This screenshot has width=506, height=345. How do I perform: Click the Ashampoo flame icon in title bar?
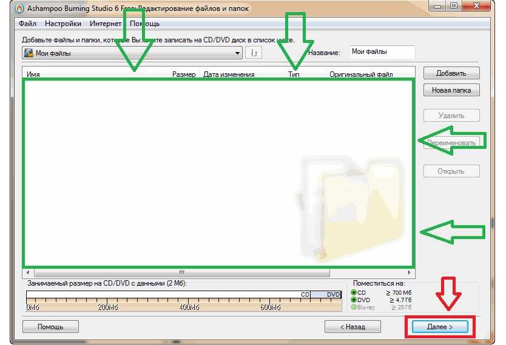(x=19, y=8)
